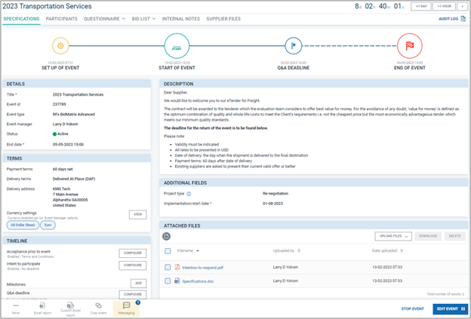
Task: Click the Messaging notification badge
Action: tap(138, 302)
